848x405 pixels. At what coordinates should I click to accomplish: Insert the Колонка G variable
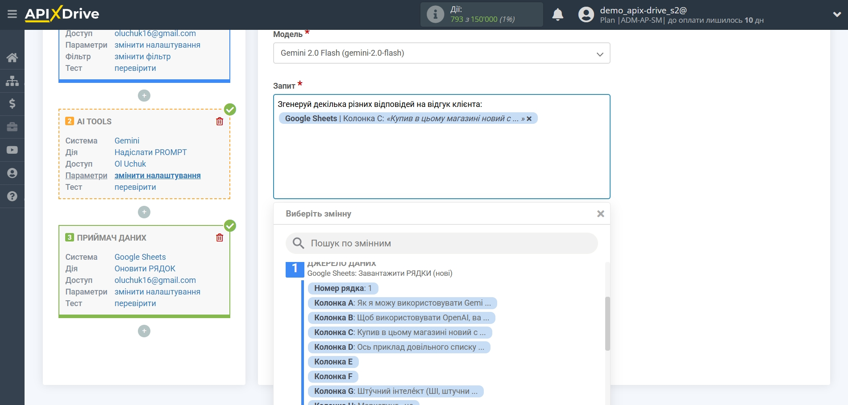click(x=395, y=391)
